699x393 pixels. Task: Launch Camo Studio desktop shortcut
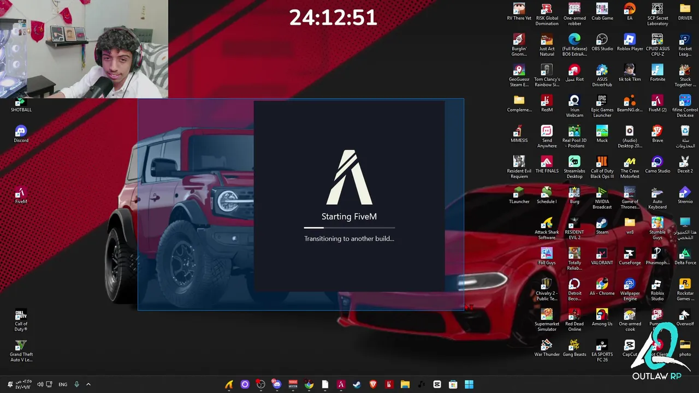[657, 165]
